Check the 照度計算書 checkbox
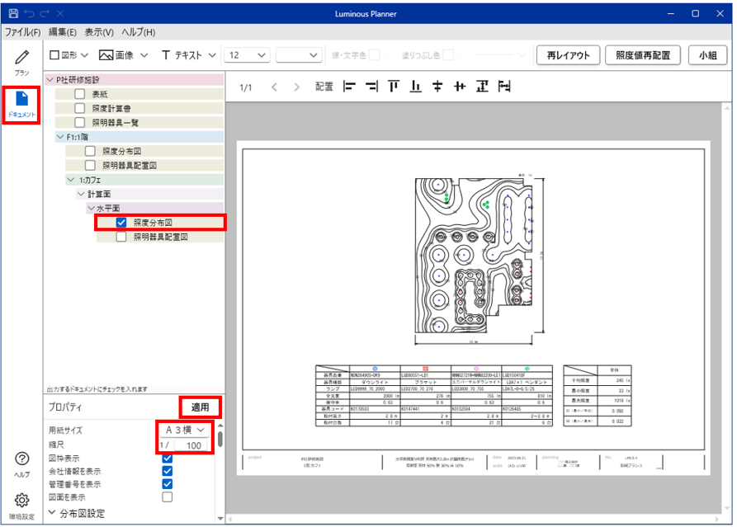 coord(80,108)
